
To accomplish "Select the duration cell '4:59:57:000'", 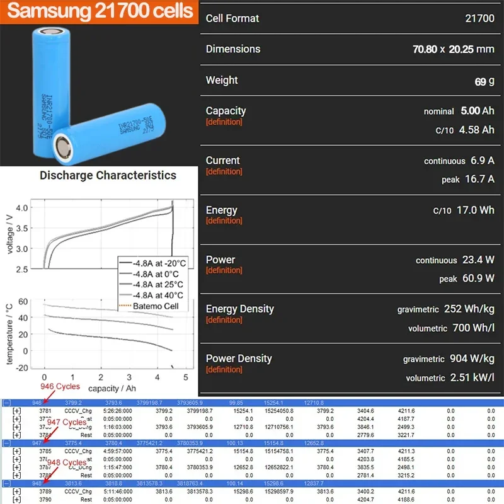I will tap(118, 451).
